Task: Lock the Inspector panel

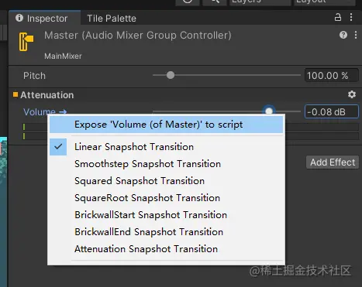Action: (x=338, y=17)
